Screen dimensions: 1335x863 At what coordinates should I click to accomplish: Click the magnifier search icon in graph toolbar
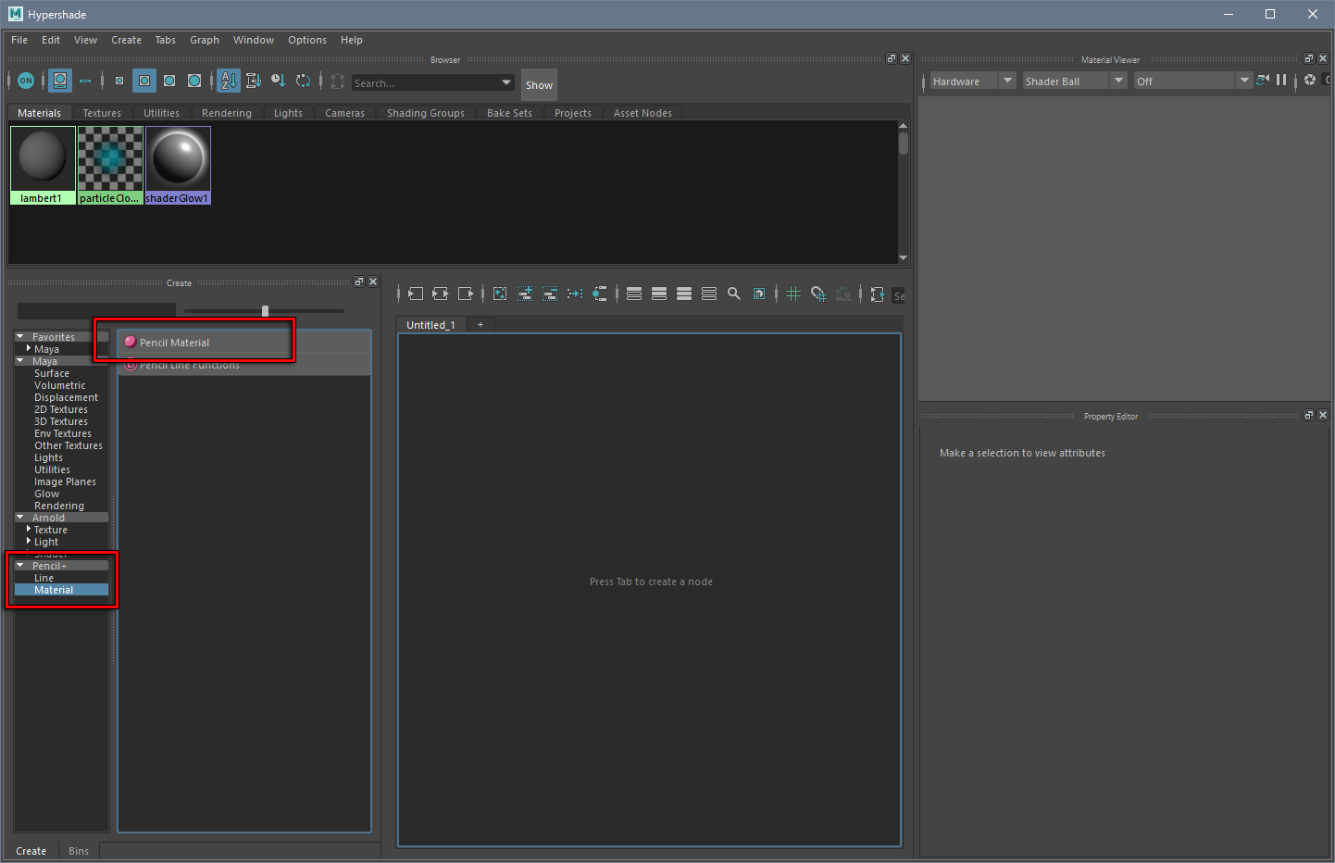(x=734, y=294)
